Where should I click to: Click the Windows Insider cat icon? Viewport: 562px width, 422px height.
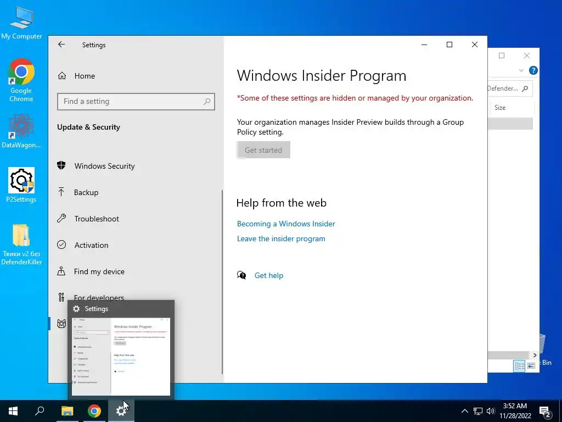point(61,324)
